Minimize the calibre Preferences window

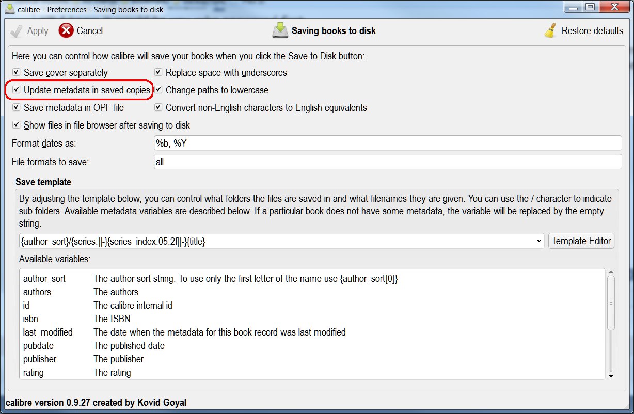point(573,7)
